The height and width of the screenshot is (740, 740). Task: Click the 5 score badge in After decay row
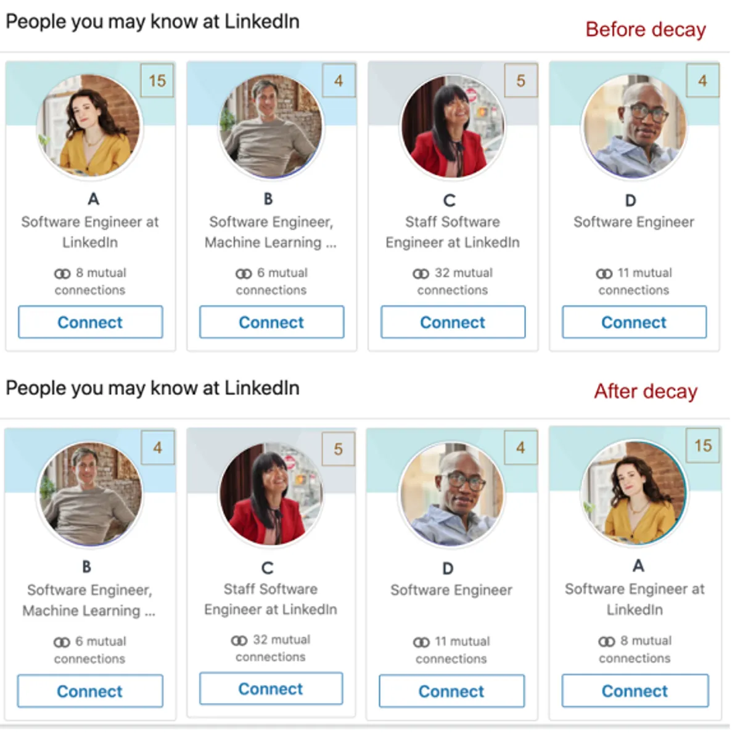339,449
